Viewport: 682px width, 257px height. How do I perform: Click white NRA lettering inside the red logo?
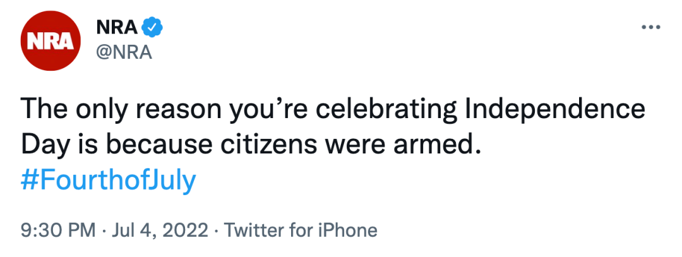(51, 41)
